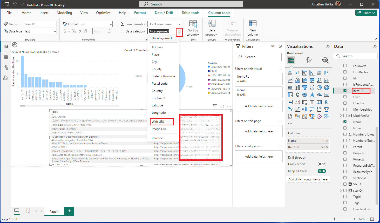Click the Share button
380x223 pixels.
366,13
